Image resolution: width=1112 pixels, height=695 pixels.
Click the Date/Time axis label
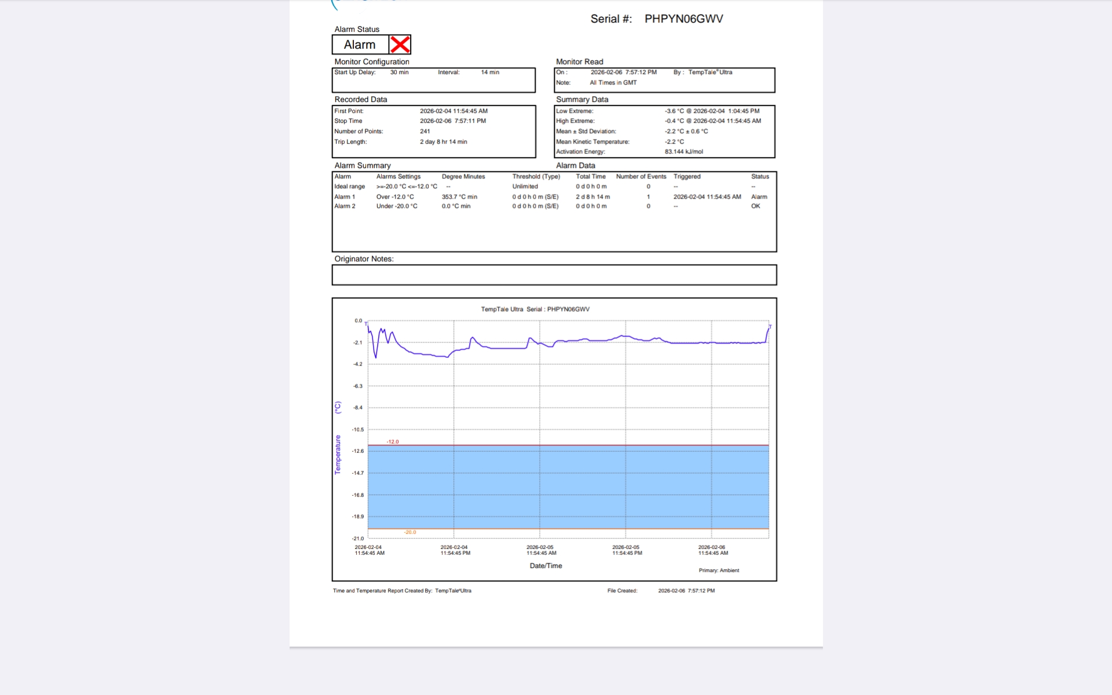[x=546, y=566]
